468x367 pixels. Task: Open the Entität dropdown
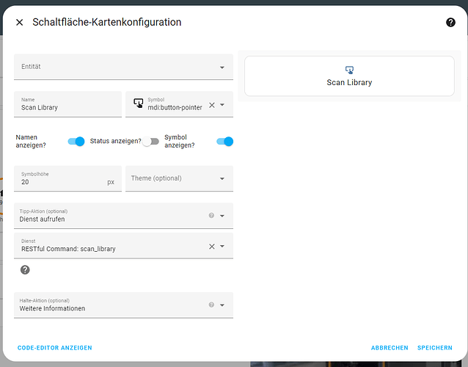coord(222,68)
